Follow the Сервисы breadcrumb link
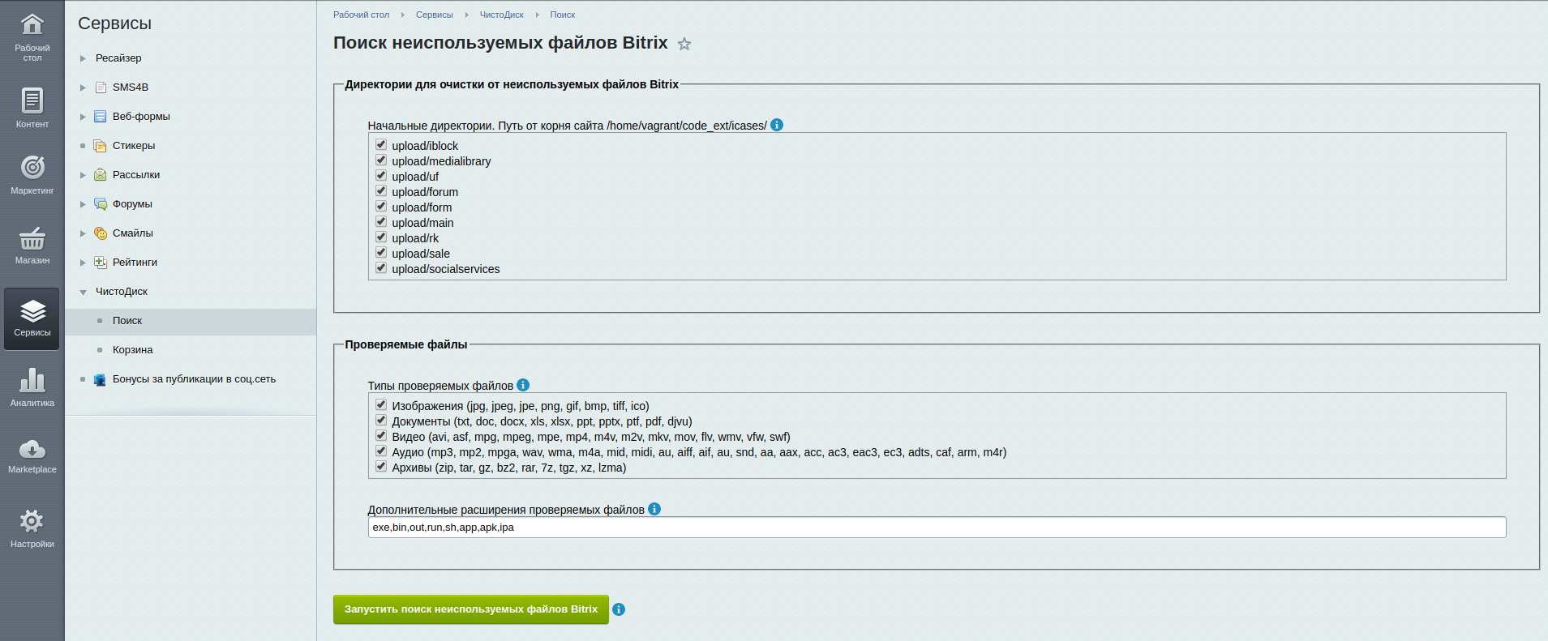 click(x=434, y=15)
